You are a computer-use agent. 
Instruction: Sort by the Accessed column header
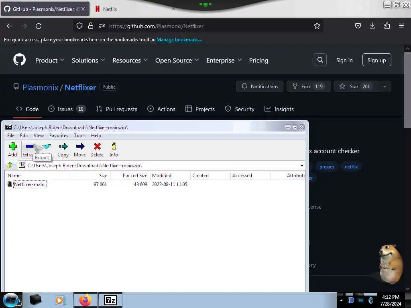pos(250,176)
